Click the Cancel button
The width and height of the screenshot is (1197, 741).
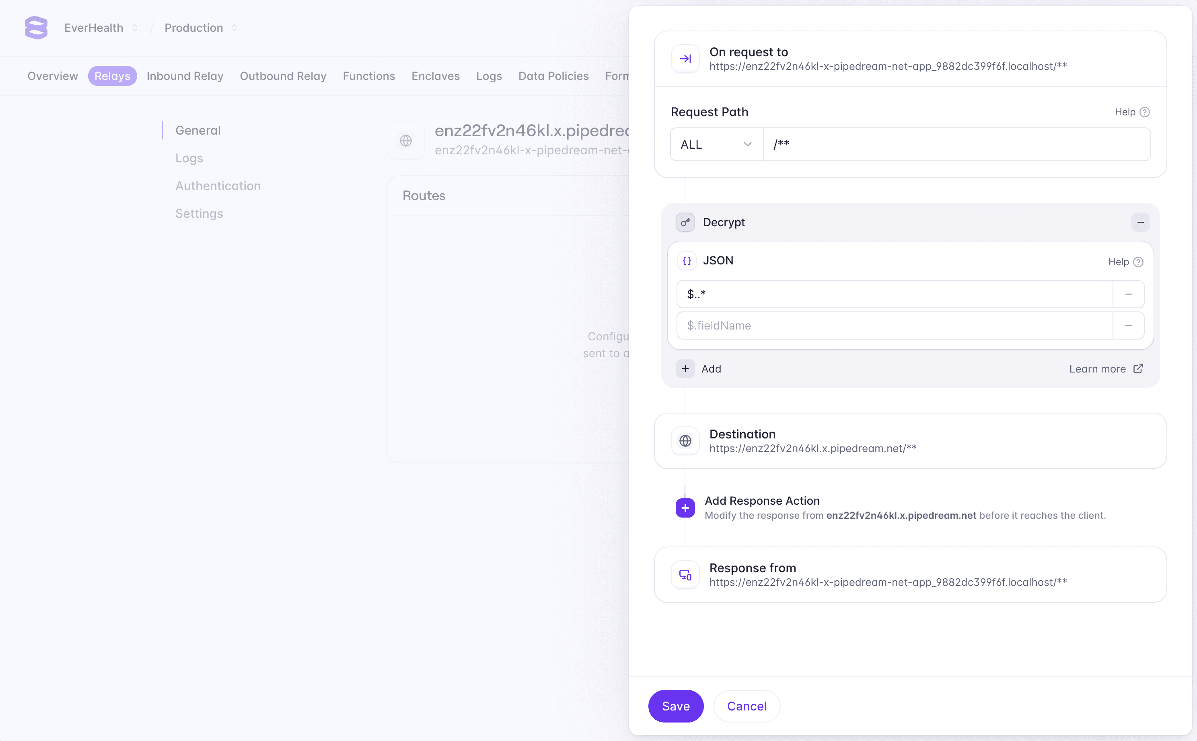click(x=746, y=706)
